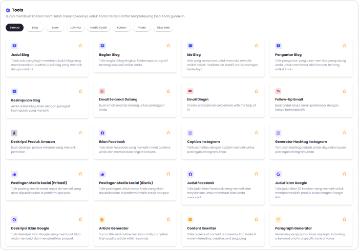Click the Article Generator icon
Viewport: 359px width, 250px height.
click(x=102, y=219)
